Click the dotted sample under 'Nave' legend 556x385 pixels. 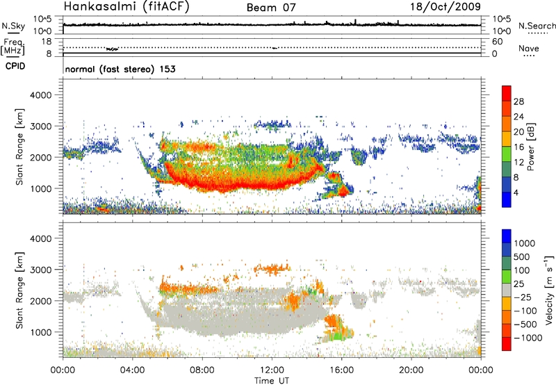coord(530,56)
